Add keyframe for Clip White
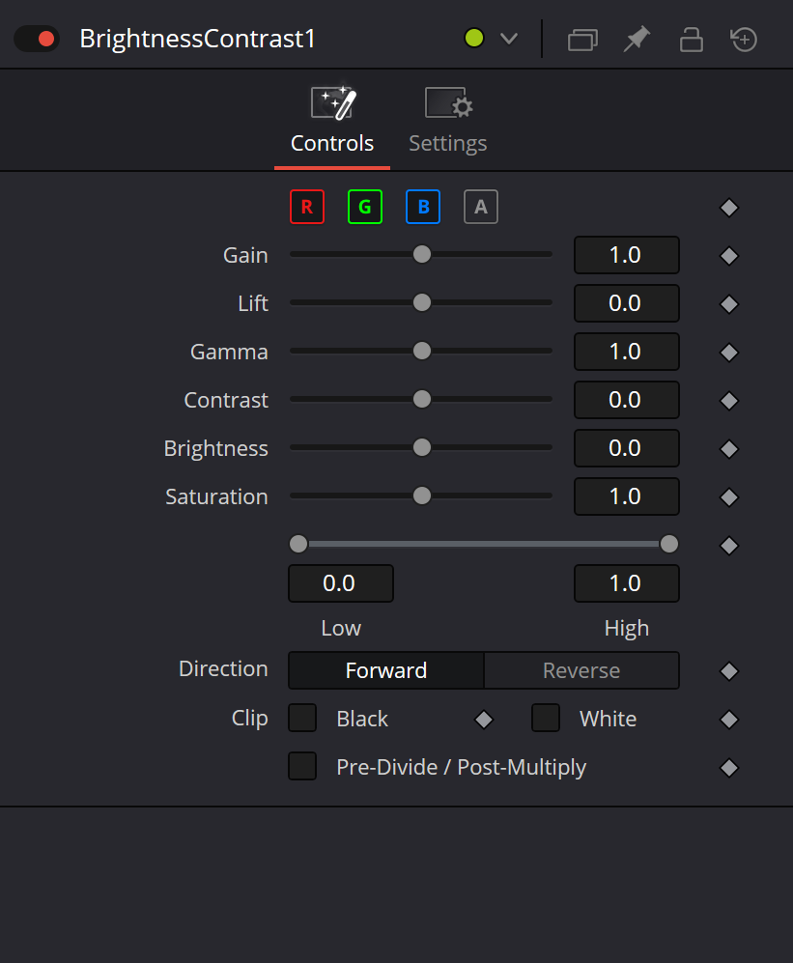 pyautogui.click(x=729, y=720)
